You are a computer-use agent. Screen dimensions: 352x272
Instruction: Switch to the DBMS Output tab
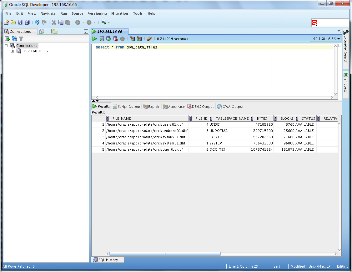point(200,107)
